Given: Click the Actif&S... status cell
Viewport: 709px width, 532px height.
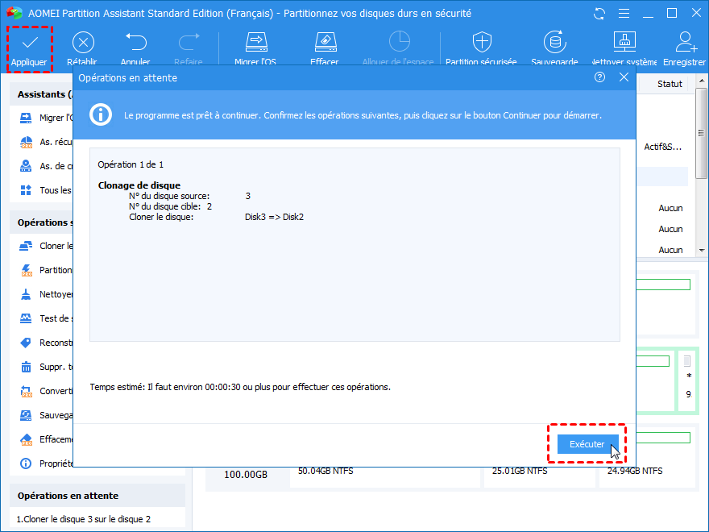Looking at the screenshot, I should point(662,147).
